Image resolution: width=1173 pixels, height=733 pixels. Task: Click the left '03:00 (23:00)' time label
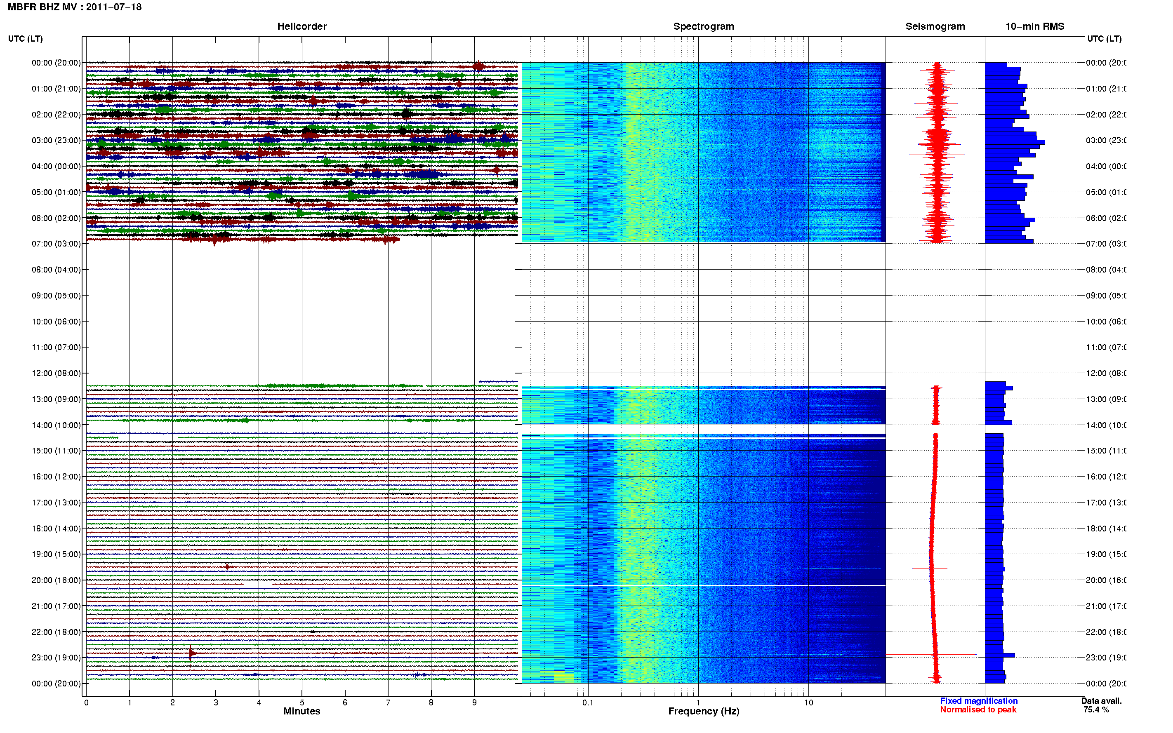[x=56, y=140]
